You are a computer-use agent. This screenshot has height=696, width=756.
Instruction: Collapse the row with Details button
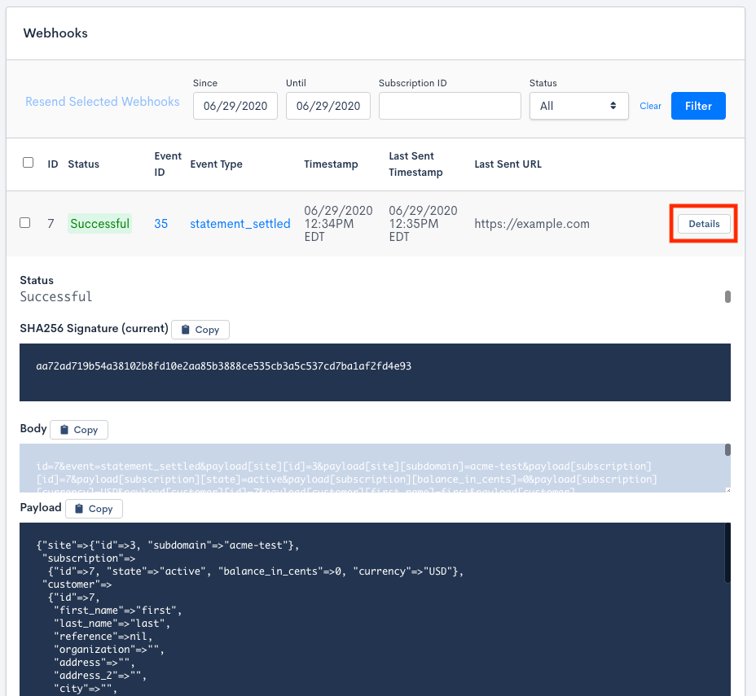click(704, 224)
